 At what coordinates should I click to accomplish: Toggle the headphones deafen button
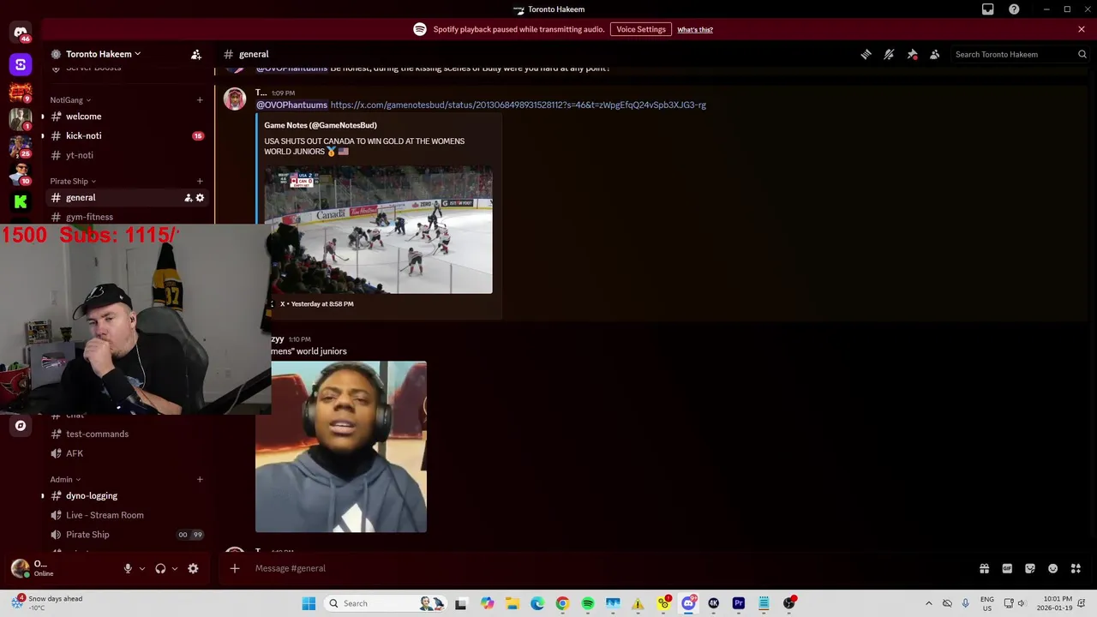(160, 568)
